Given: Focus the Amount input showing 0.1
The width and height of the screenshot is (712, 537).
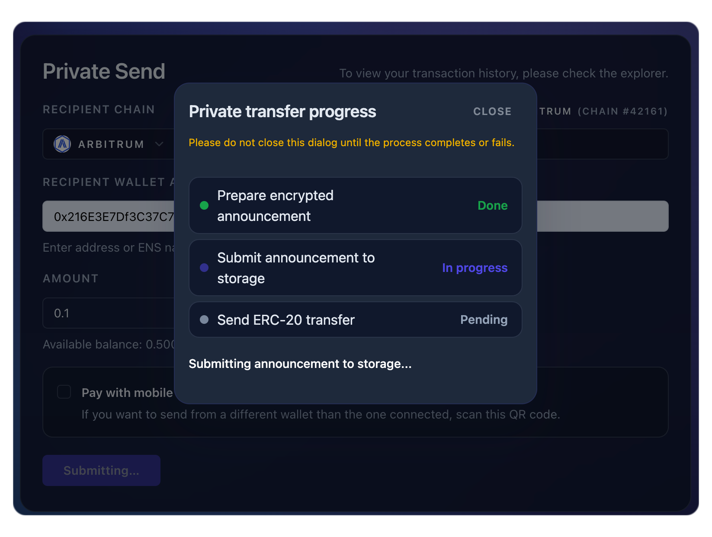Looking at the screenshot, I should pyautogui.click(x=108, y=313).
